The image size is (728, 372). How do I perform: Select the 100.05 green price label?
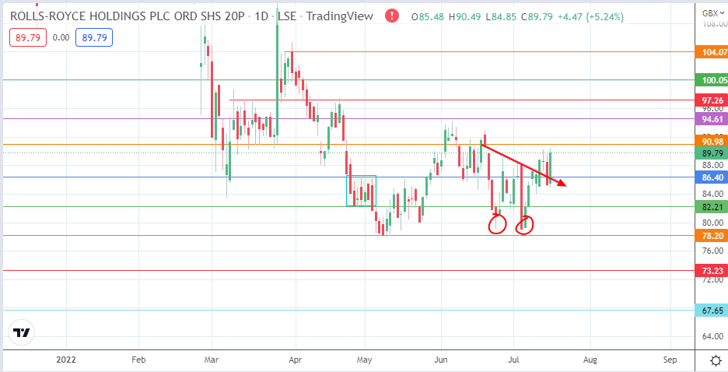pos(712,80)
